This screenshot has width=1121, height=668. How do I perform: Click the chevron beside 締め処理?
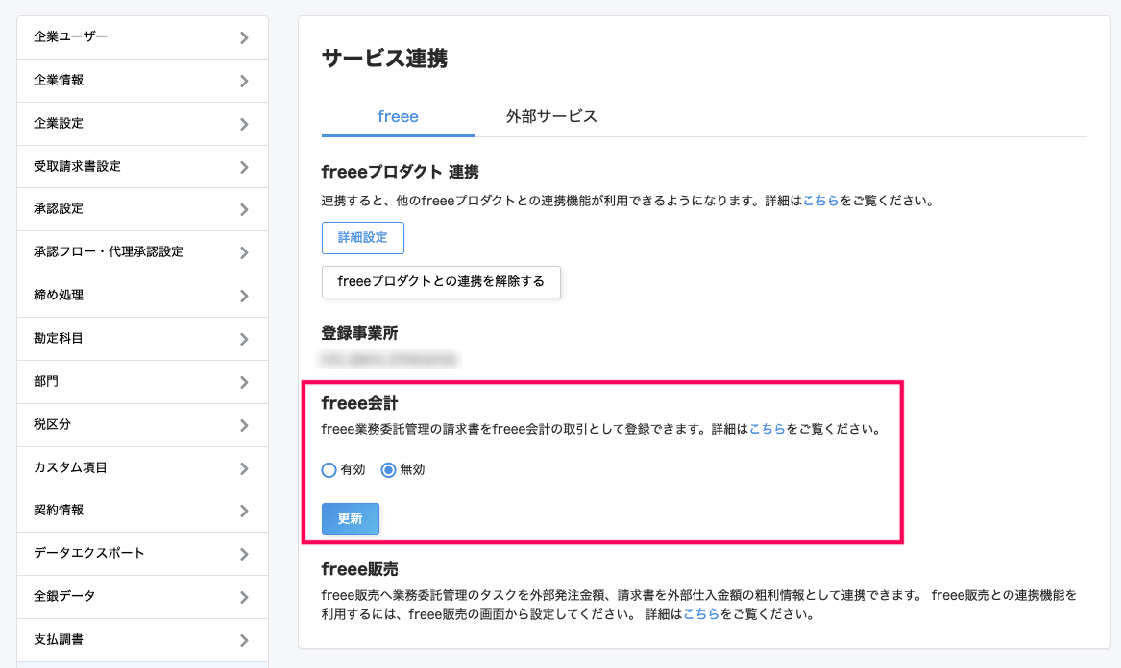(x=245, y=296)
